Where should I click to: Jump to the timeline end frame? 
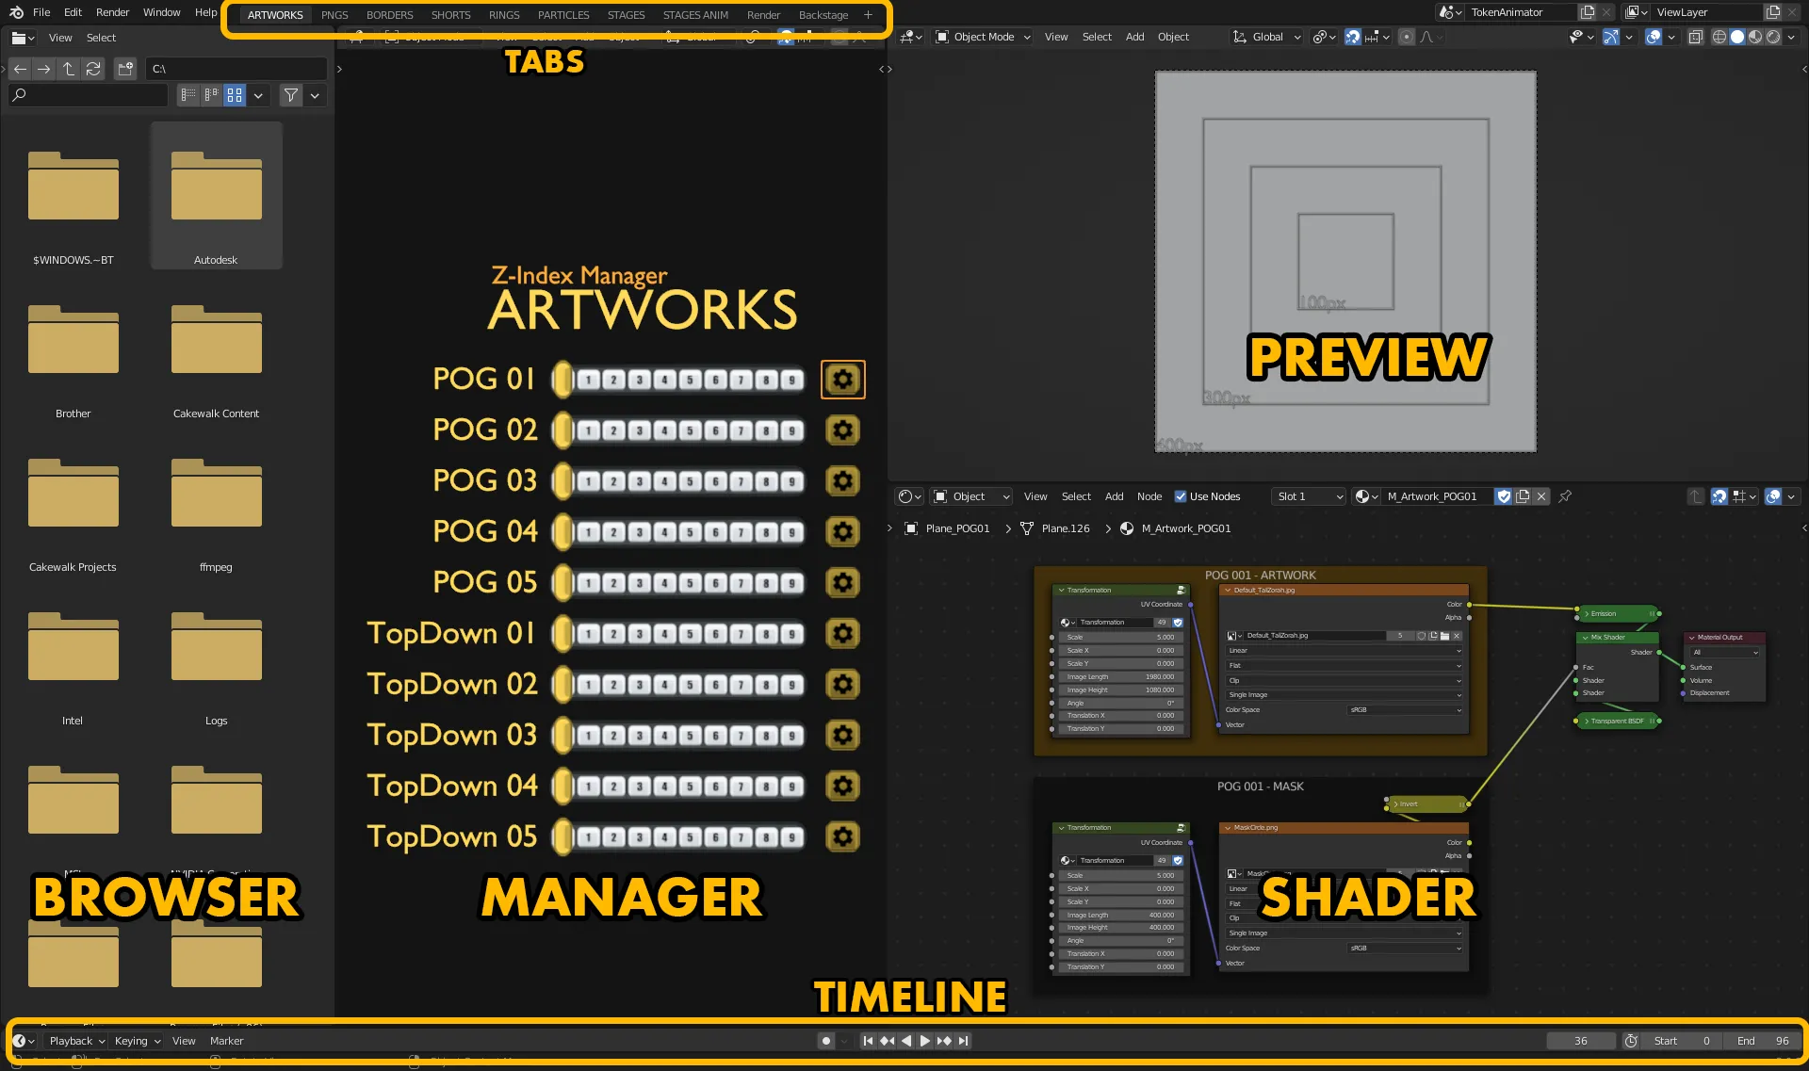(x=963, y=1041)
